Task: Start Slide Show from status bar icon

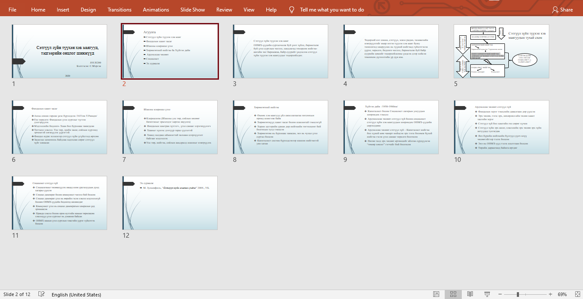Action: click(x=487, y=294)
